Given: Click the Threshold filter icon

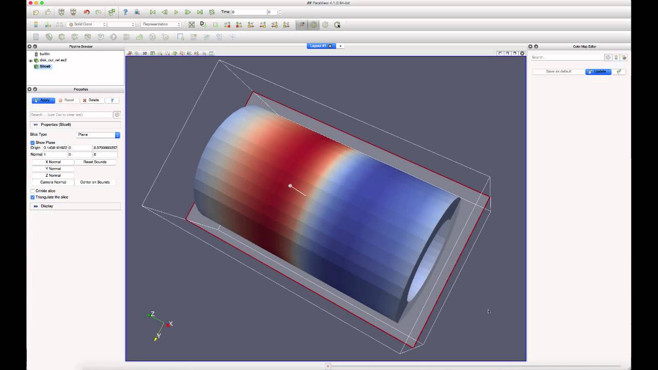Looking at the screenshot, I should (87, 37).
